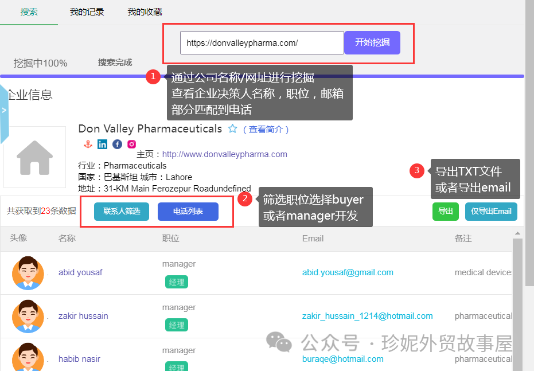The height and width of the screenshot is (371, 534).
Task: Open contact habib nasir
Action: click(79, 359)
